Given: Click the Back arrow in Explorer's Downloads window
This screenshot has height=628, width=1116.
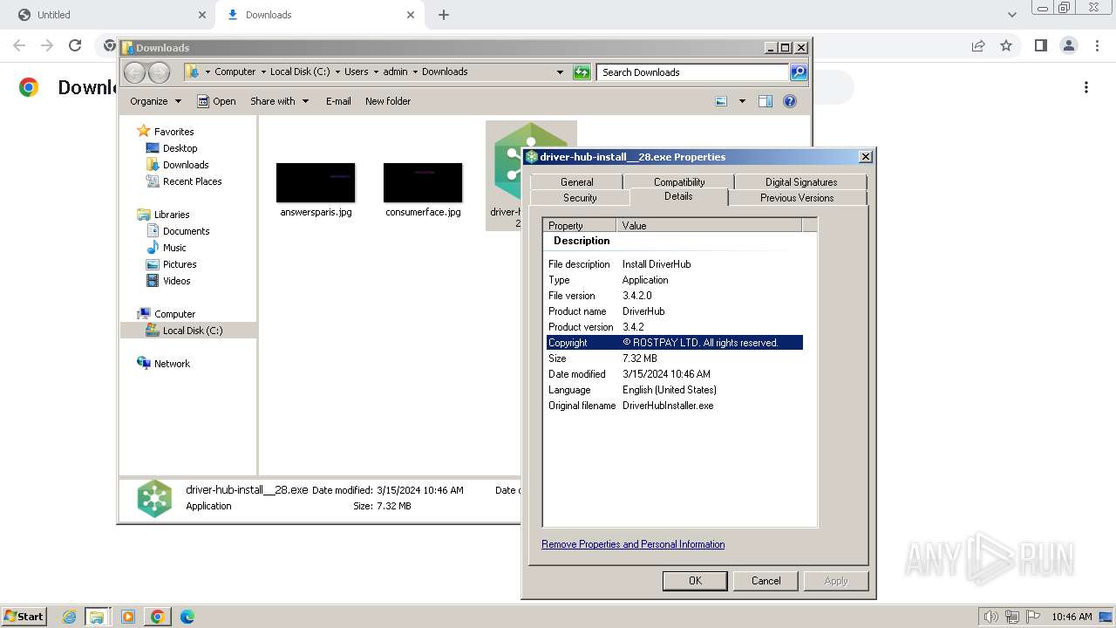Looking at the screenshot, I should 135,72.
